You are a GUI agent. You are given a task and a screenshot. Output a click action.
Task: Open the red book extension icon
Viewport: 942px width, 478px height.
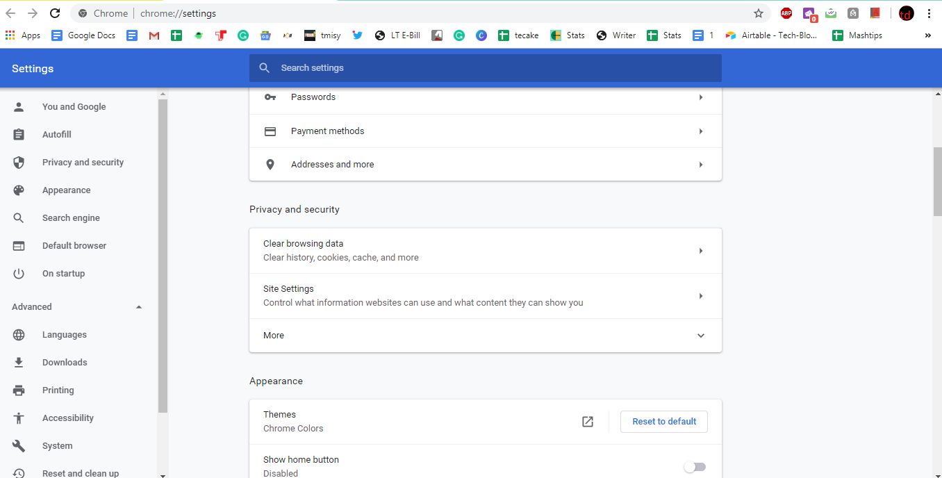tap(875, 13)
